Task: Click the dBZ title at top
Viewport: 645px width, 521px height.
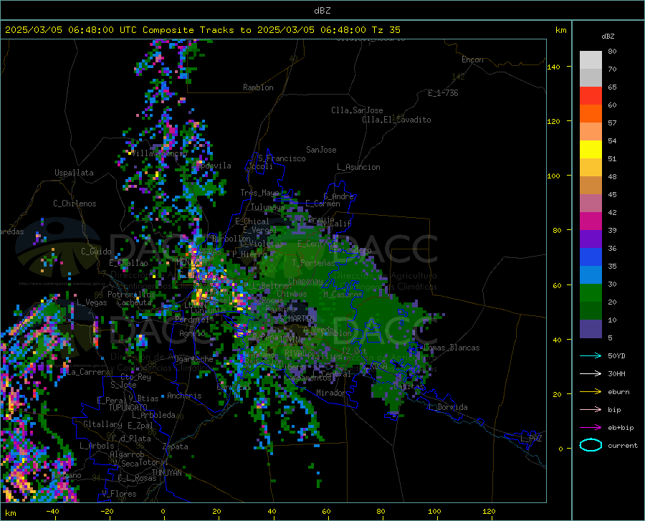Action: (322, 11)
